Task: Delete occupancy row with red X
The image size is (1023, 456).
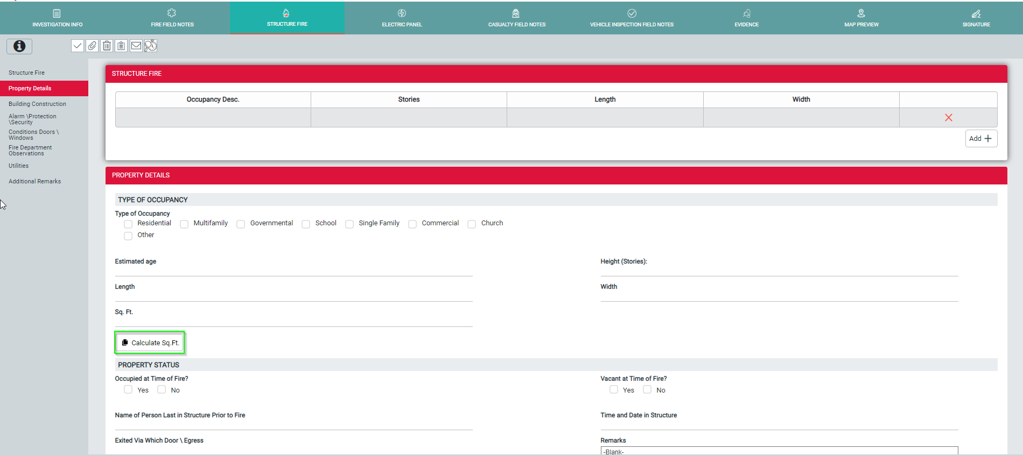Action: tap(948, 118)
